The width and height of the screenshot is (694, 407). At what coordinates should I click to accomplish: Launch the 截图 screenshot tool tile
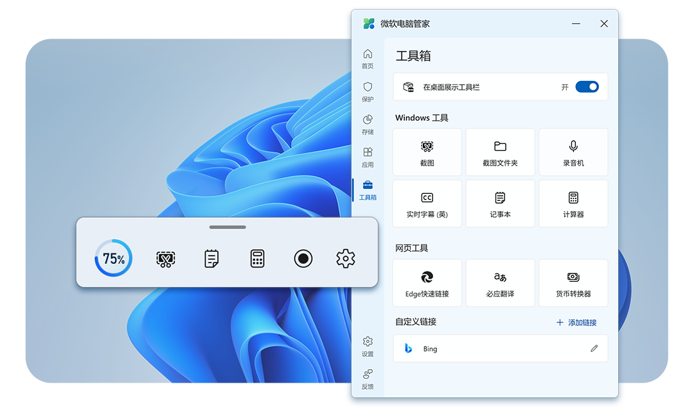427,152
